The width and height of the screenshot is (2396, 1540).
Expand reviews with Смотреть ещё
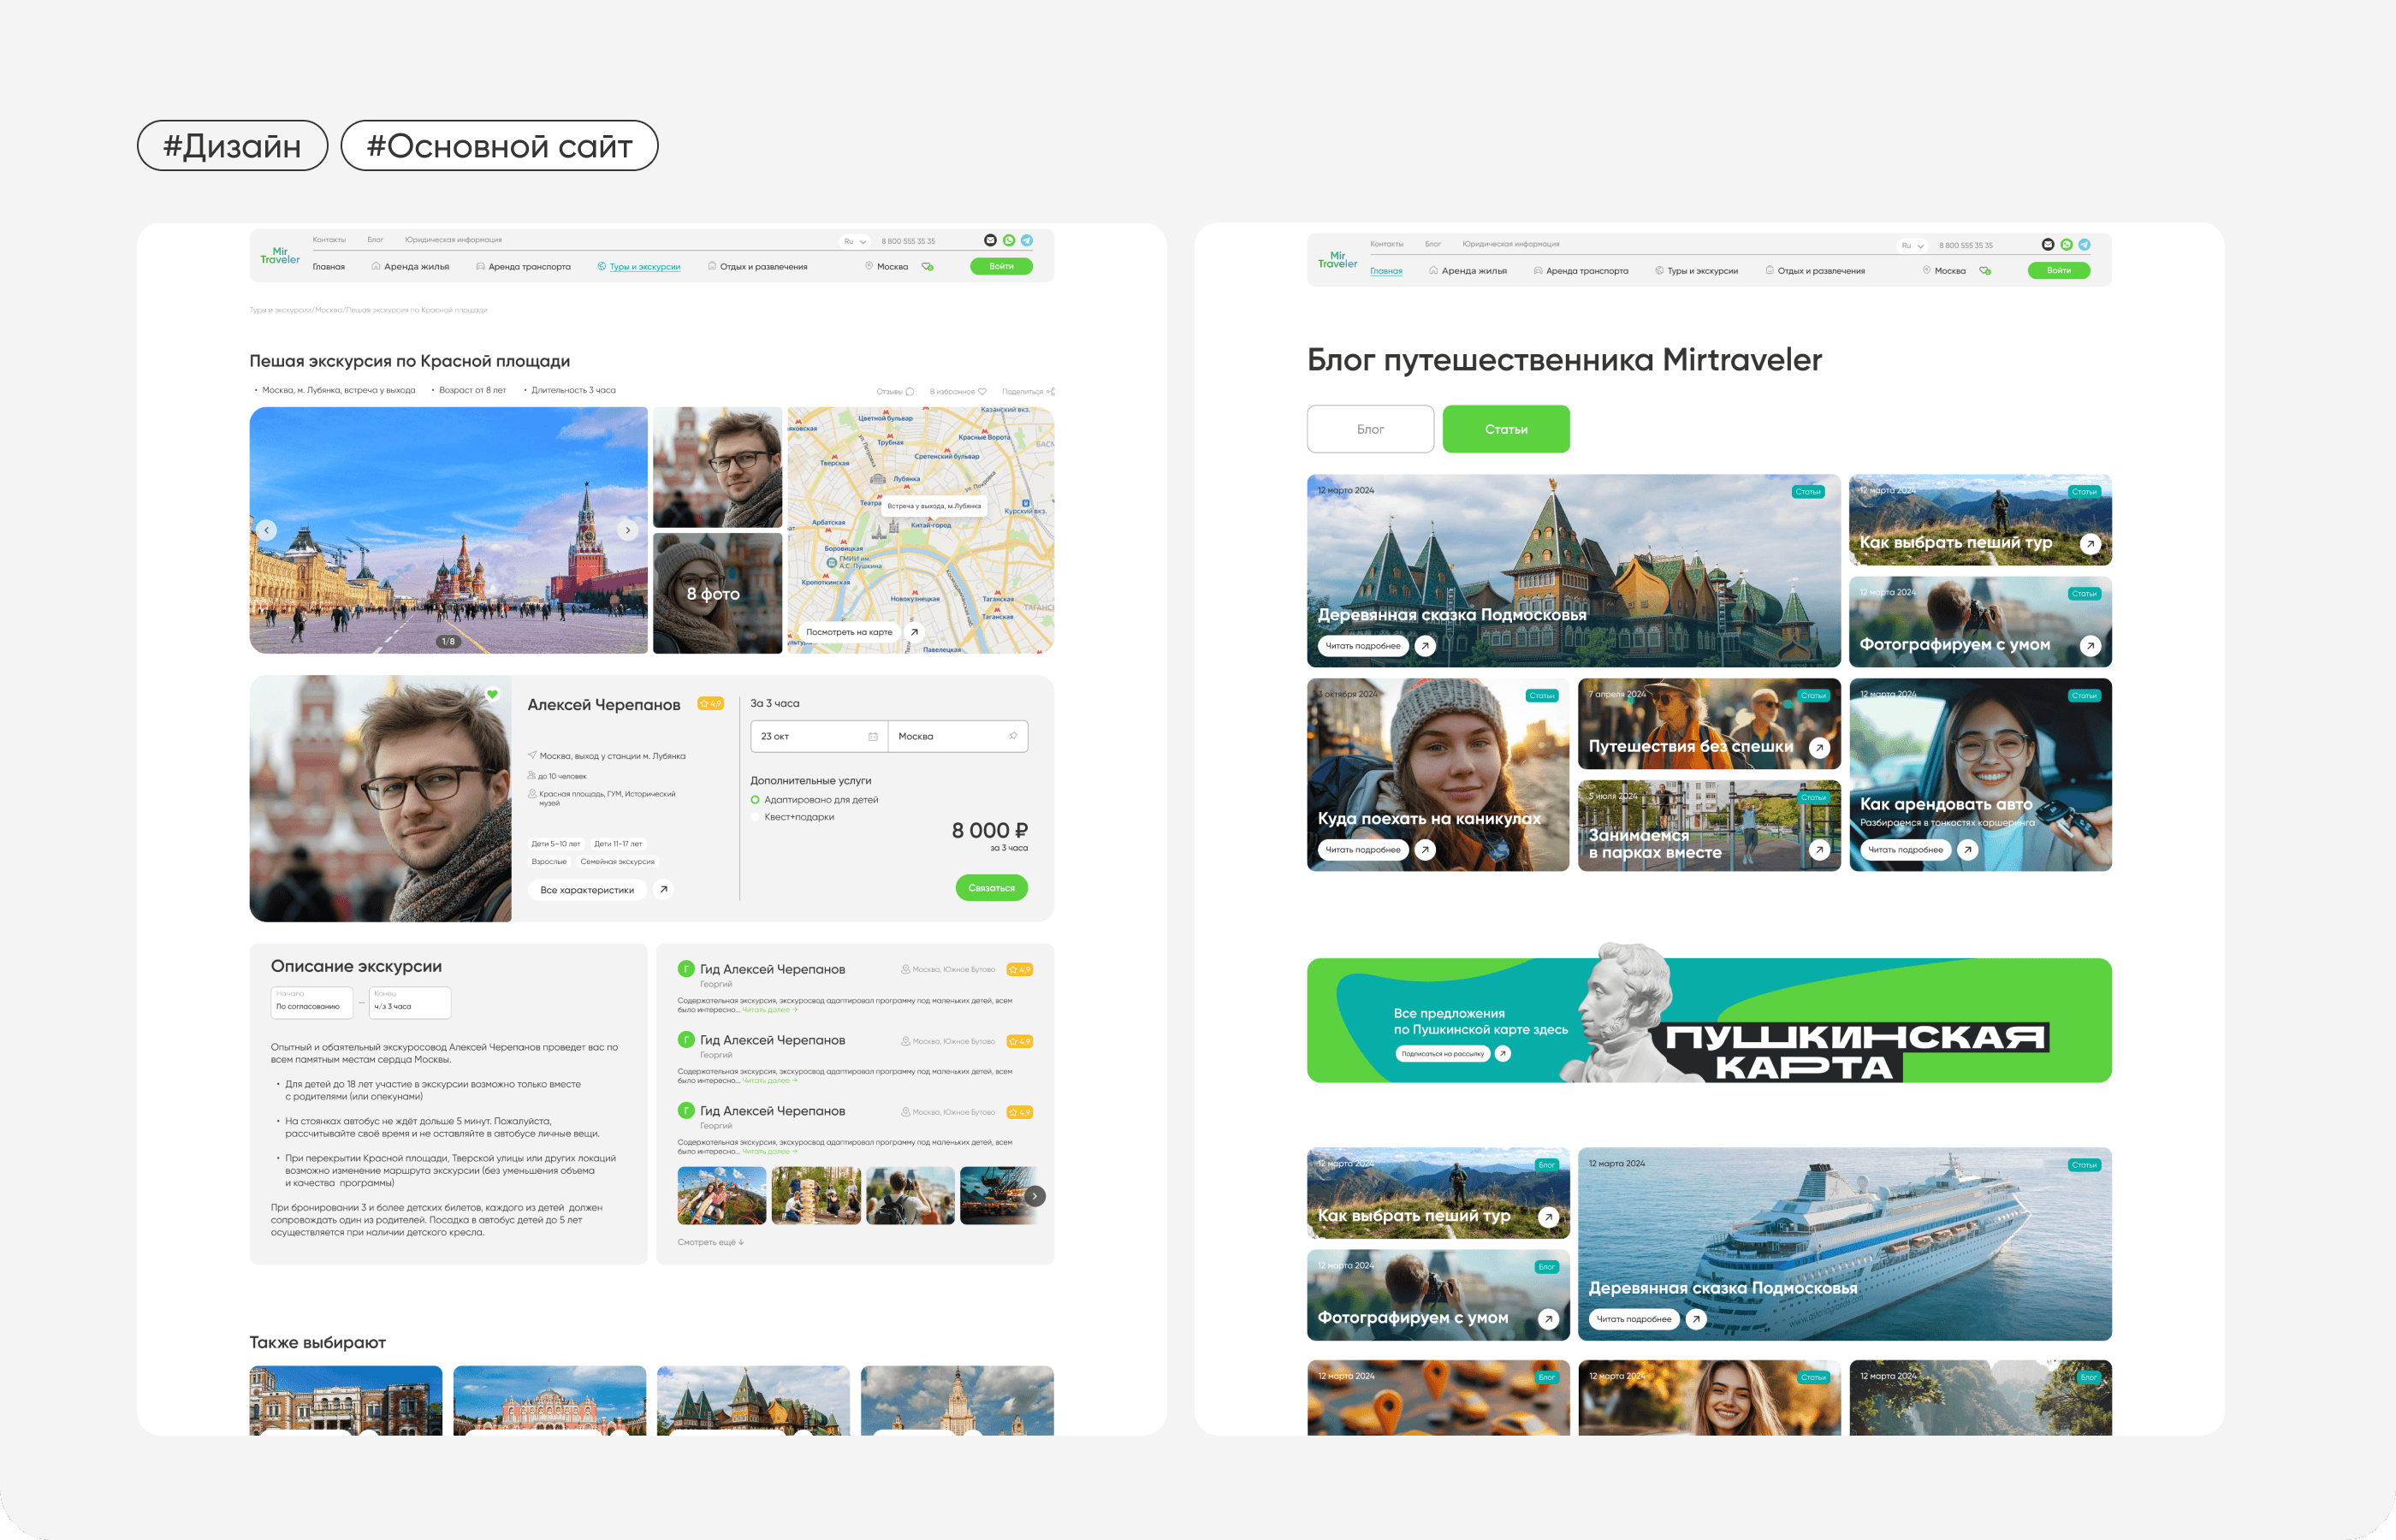point(710,1242)
